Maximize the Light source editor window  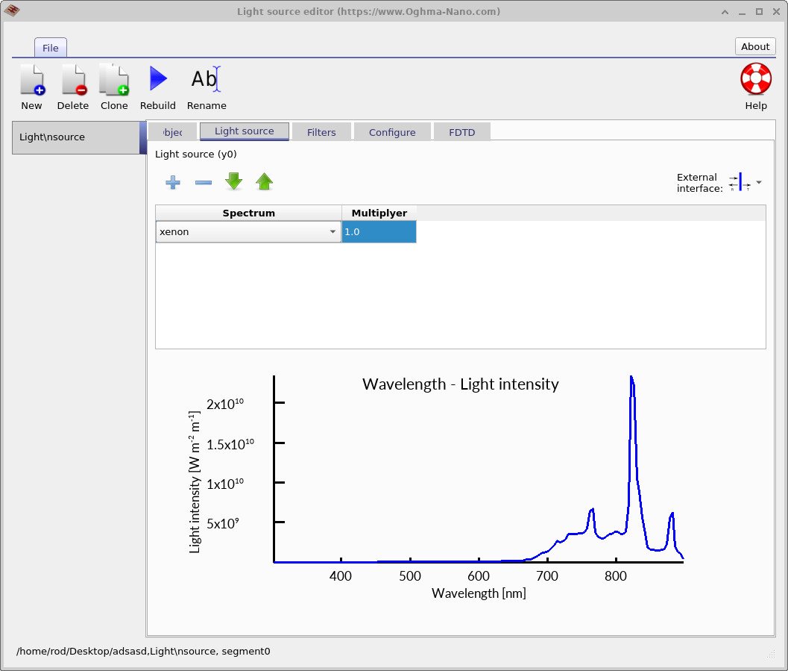(759, 12)
